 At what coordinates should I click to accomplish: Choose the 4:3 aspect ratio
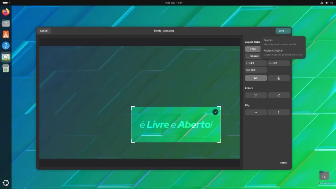click(256, 63)
